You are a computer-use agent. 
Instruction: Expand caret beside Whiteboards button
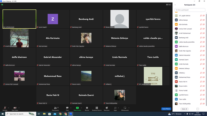(129, 108)
